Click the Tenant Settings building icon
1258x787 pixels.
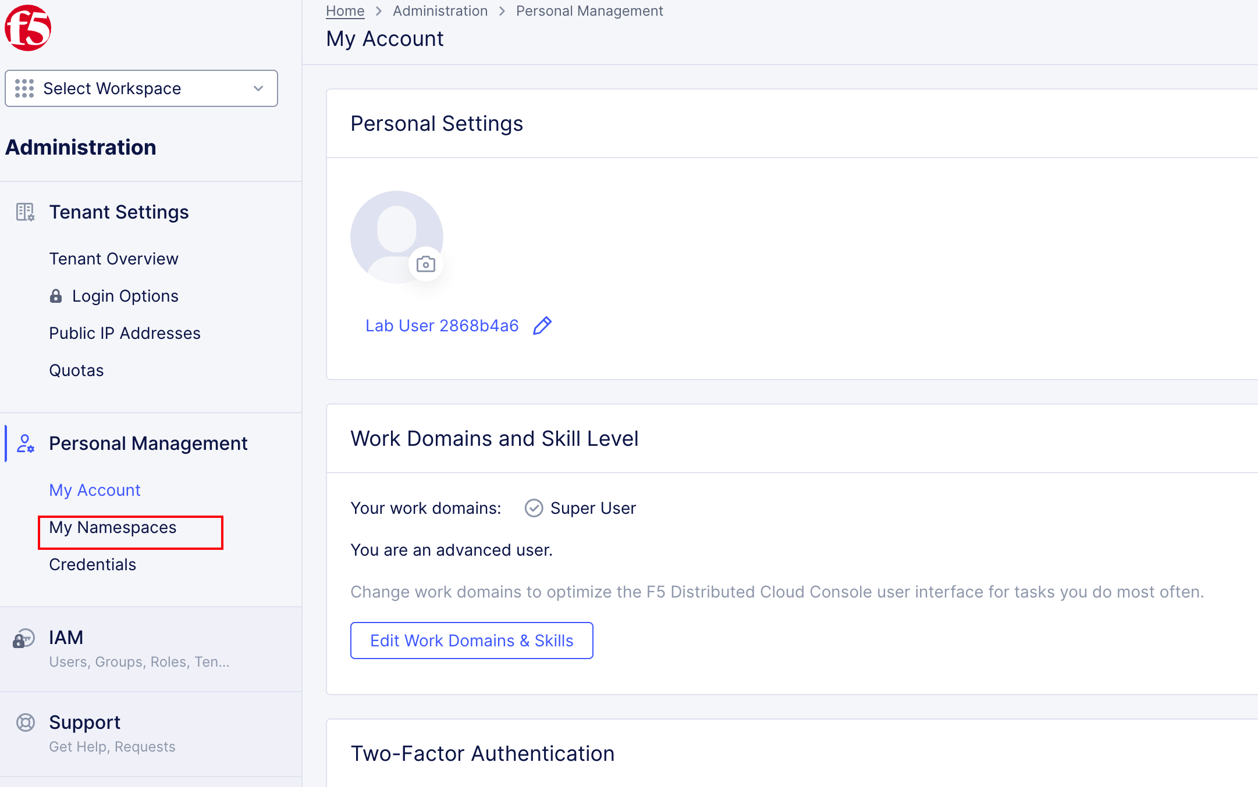[x=25, y=212]
